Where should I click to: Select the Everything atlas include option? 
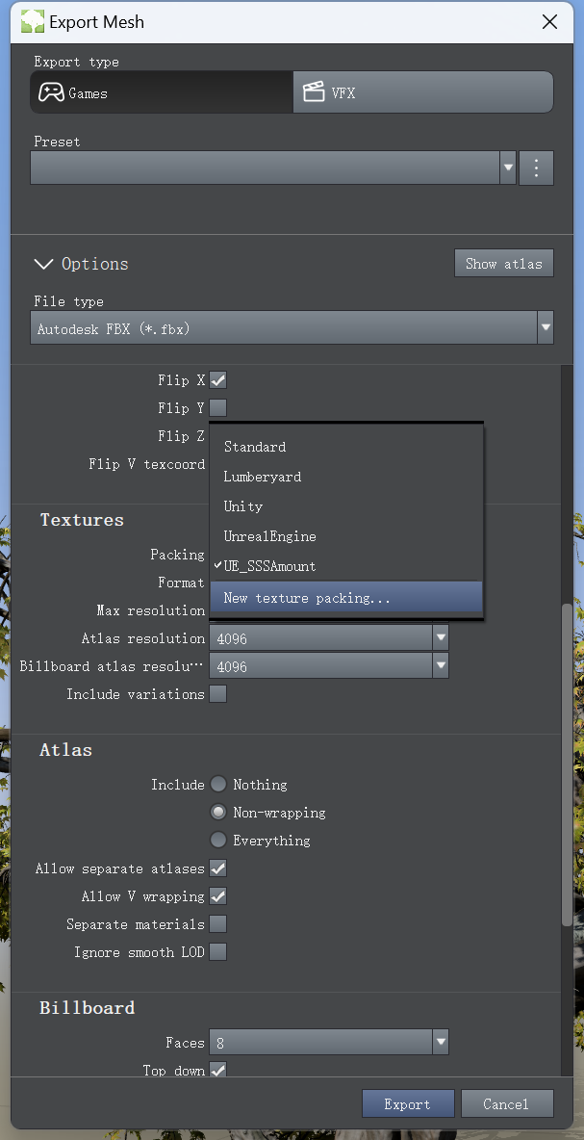(219, 841)
